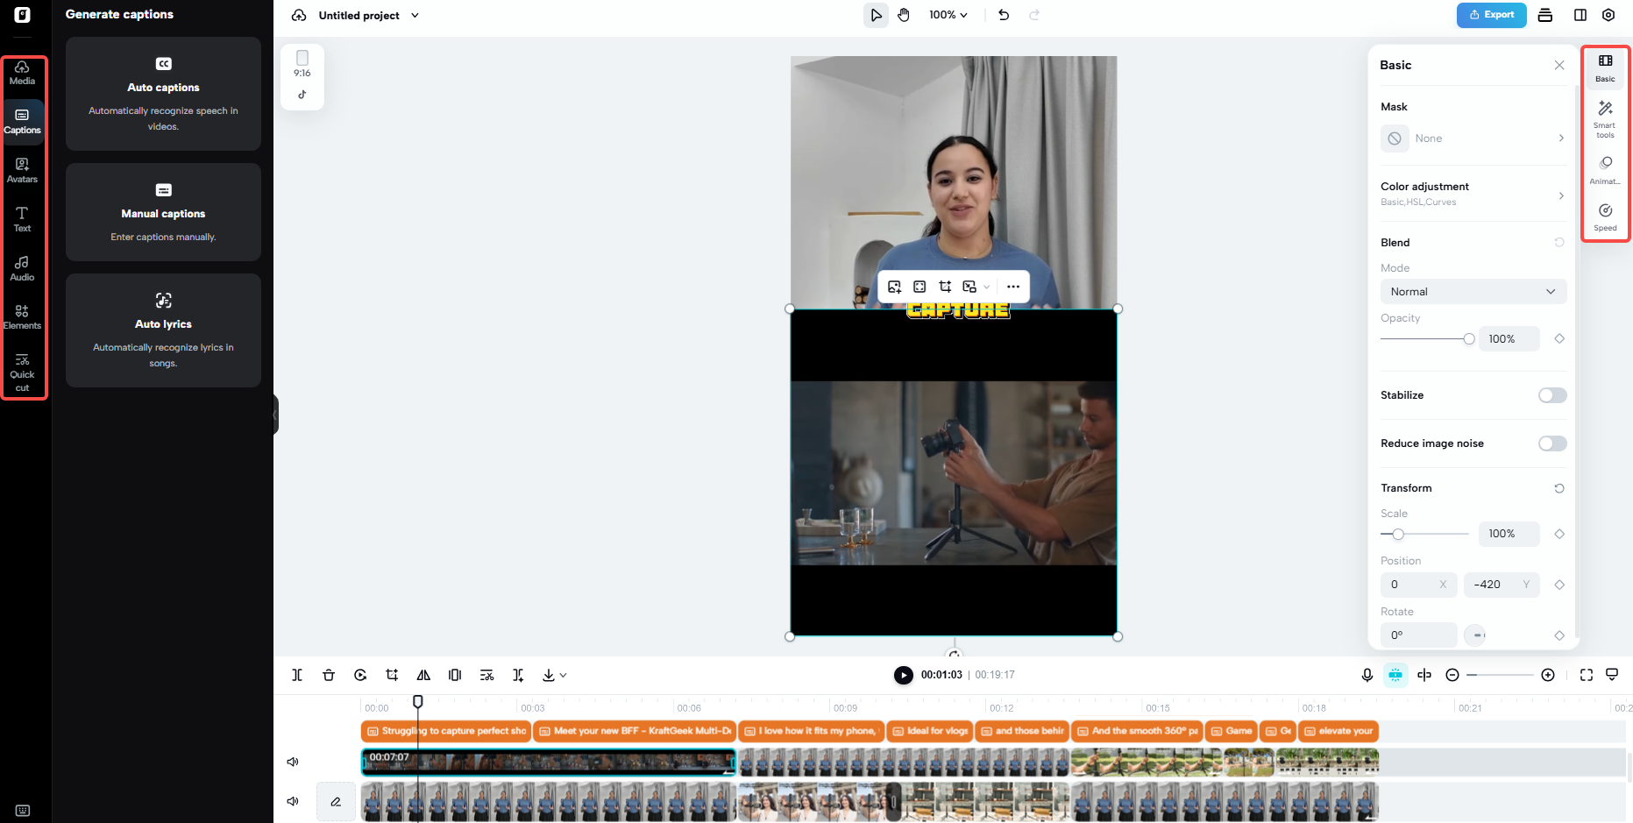Open the chevron dropdown on the canvas floating toolbar
This screenshot has height=823, width=1633.
[x=987, y=287]
